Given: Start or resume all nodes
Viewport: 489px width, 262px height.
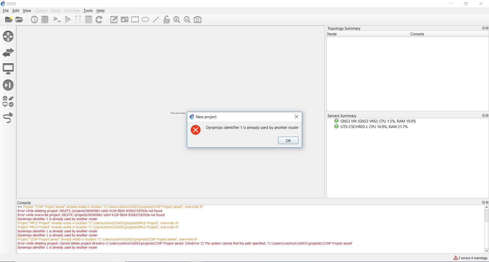Looking at the screenshot, I should [67, 20].
